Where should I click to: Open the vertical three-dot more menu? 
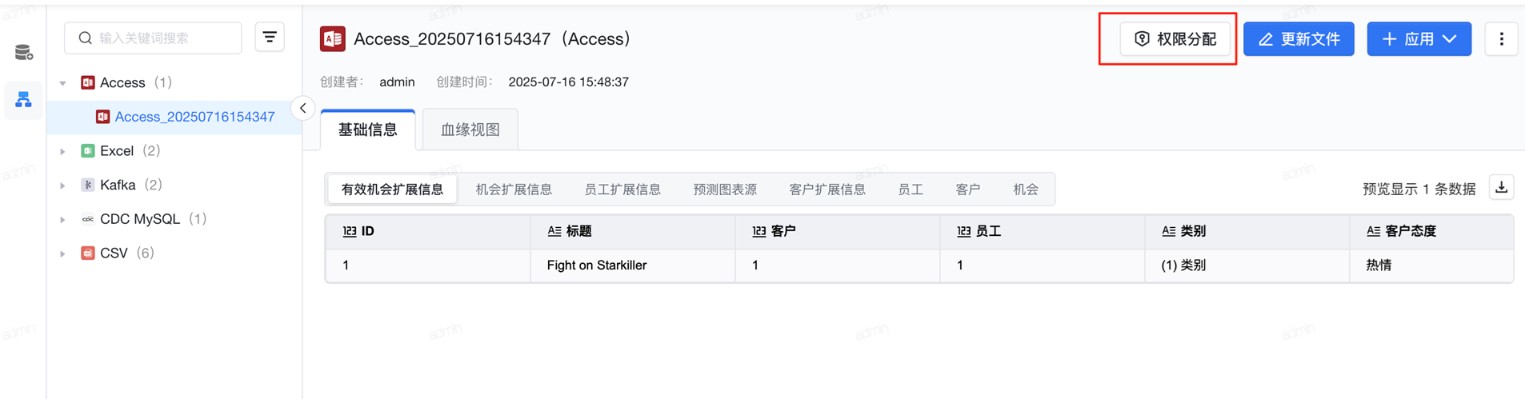tap(1501, 39)
